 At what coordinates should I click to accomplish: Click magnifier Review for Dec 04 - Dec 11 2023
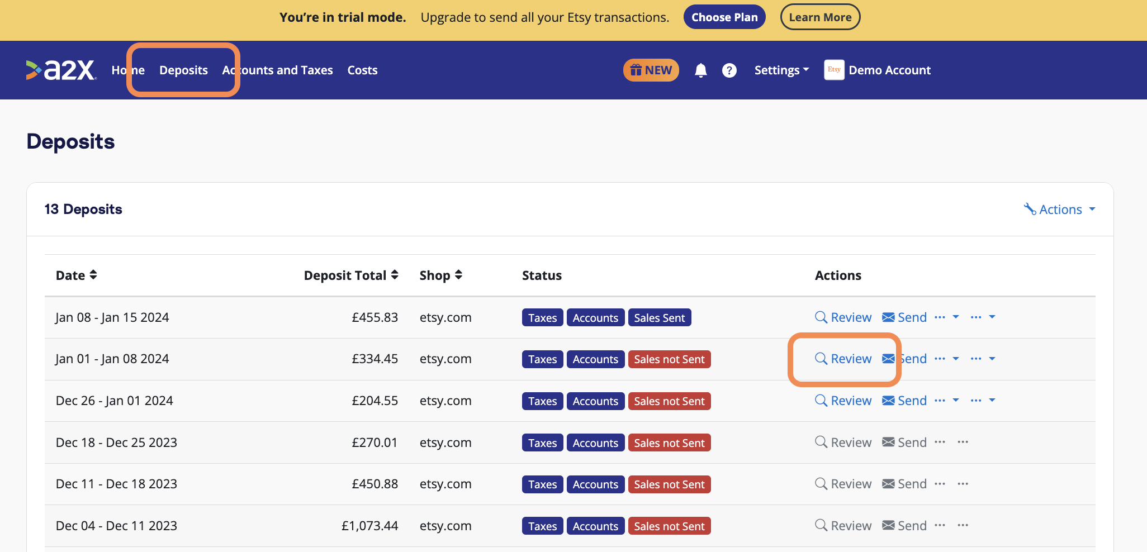point(843,526)
